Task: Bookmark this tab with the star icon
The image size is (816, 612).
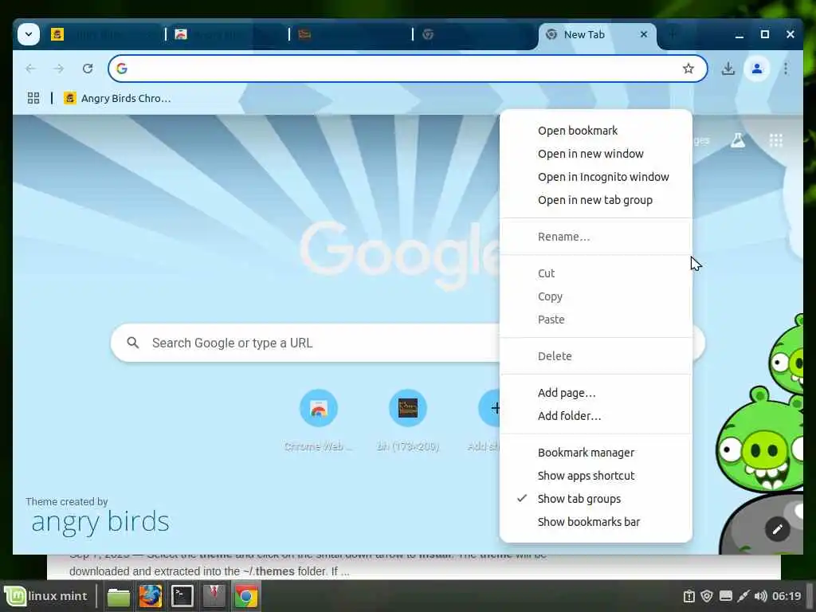Action: point(688,69)
